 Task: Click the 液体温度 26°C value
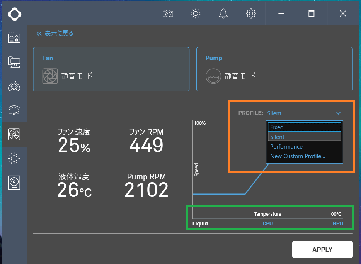pos(74,190)
